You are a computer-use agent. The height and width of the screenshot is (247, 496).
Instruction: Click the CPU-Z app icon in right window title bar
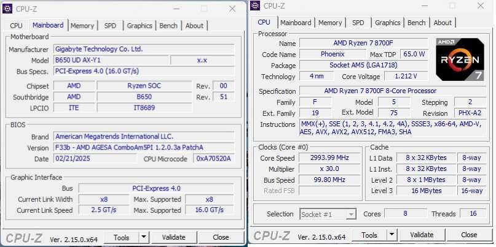pos(255,6)
